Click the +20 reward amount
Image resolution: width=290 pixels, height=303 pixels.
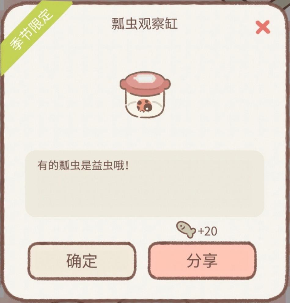pos(207,231)
